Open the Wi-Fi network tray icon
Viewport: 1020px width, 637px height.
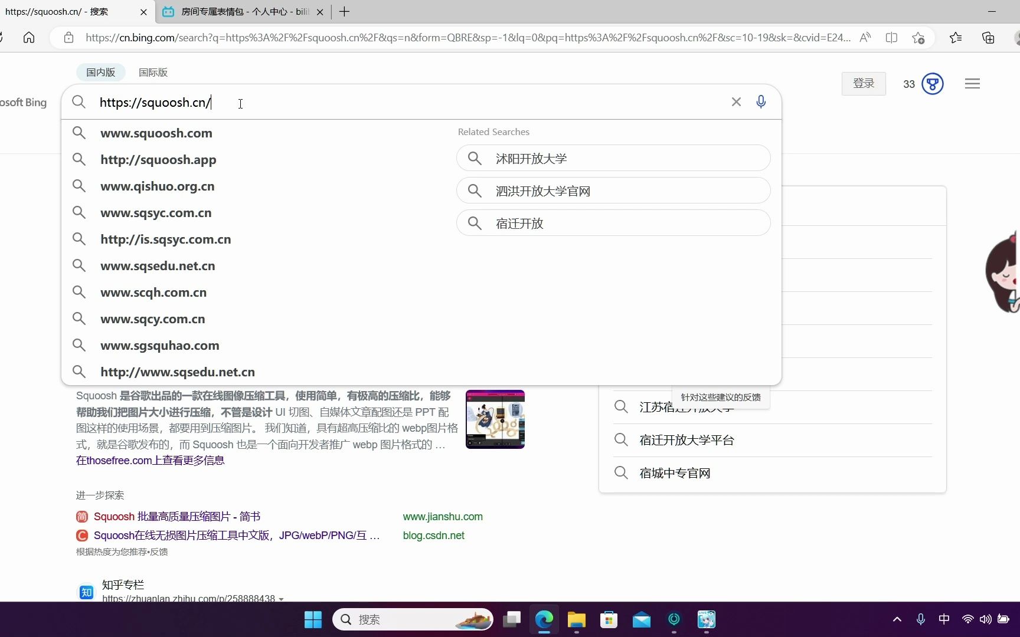(967, 619)
